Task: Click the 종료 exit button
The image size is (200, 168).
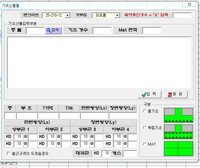Action: tap(175, 94)
